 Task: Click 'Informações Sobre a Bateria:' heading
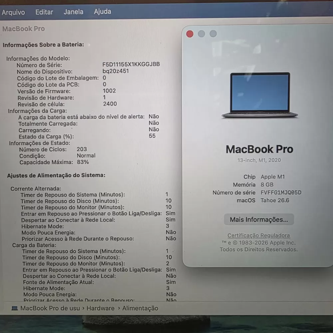[43, 45]
